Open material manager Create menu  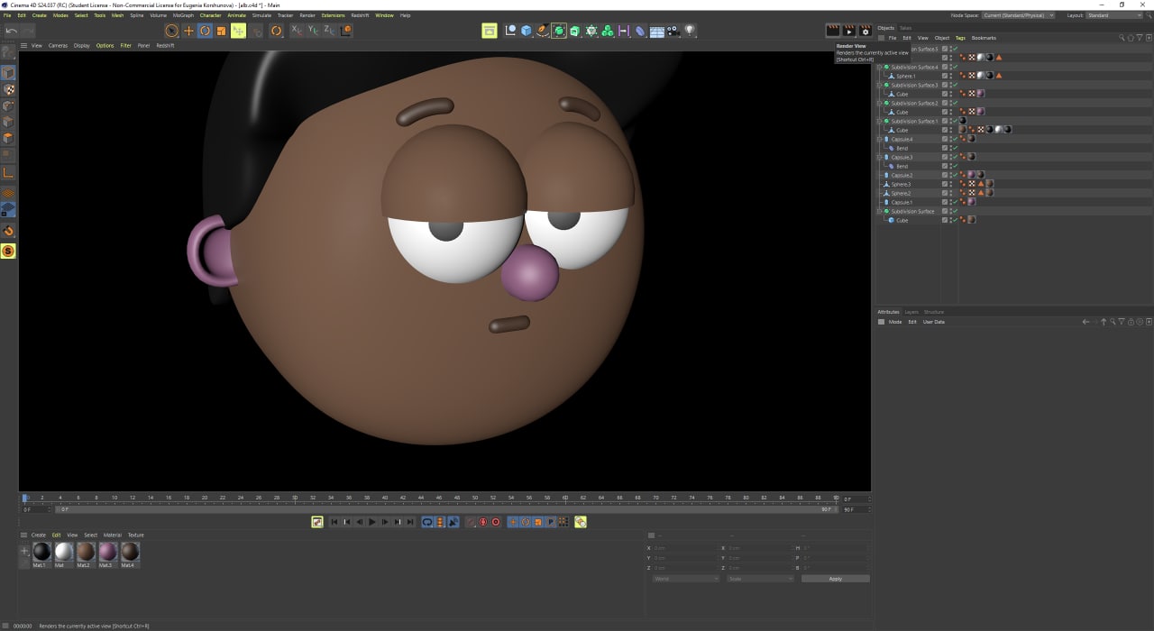pyautogui.click(x=39, y=535)
